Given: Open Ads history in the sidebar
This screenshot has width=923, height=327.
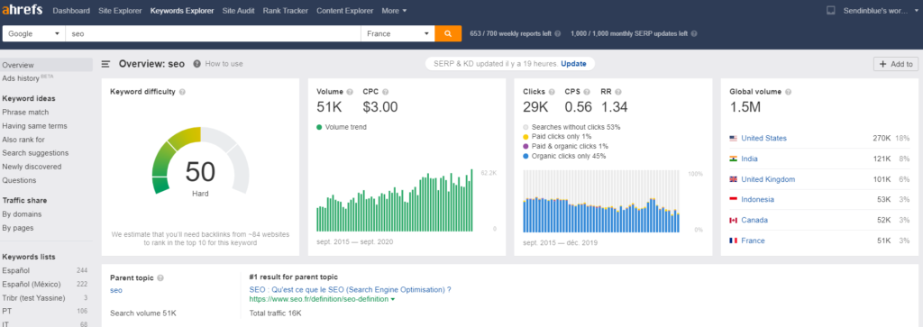Looking at the screenshot, I should pyautogui.click(x=22, y=78).
